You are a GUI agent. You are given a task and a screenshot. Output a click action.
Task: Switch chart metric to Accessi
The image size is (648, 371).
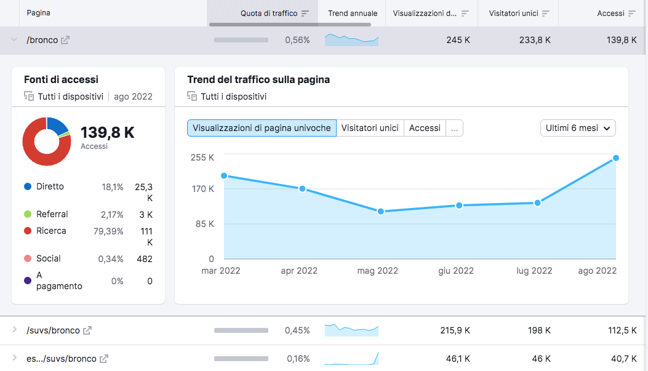(x=425, y=128)
